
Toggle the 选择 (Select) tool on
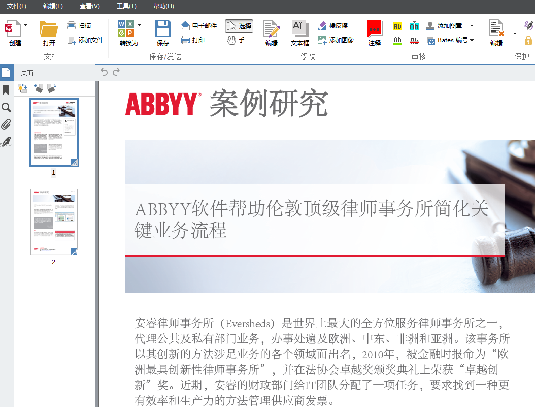pyautogui.click(x=239, y=25)
